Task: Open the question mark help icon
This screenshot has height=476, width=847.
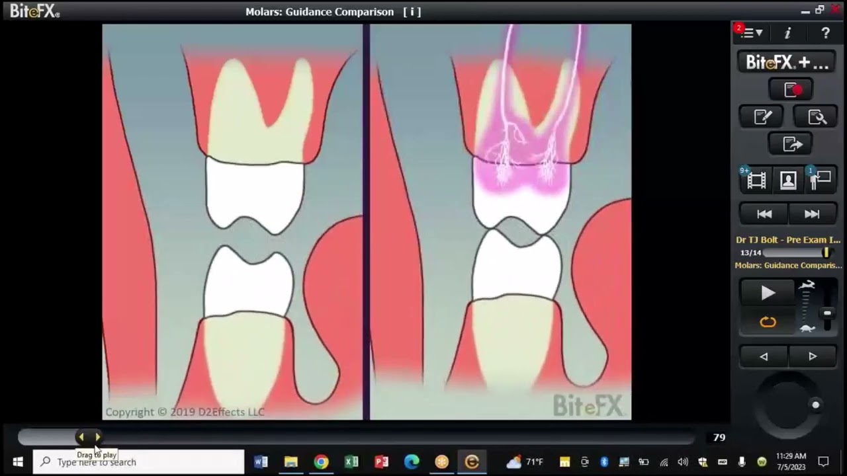Action: pos(826,33)
